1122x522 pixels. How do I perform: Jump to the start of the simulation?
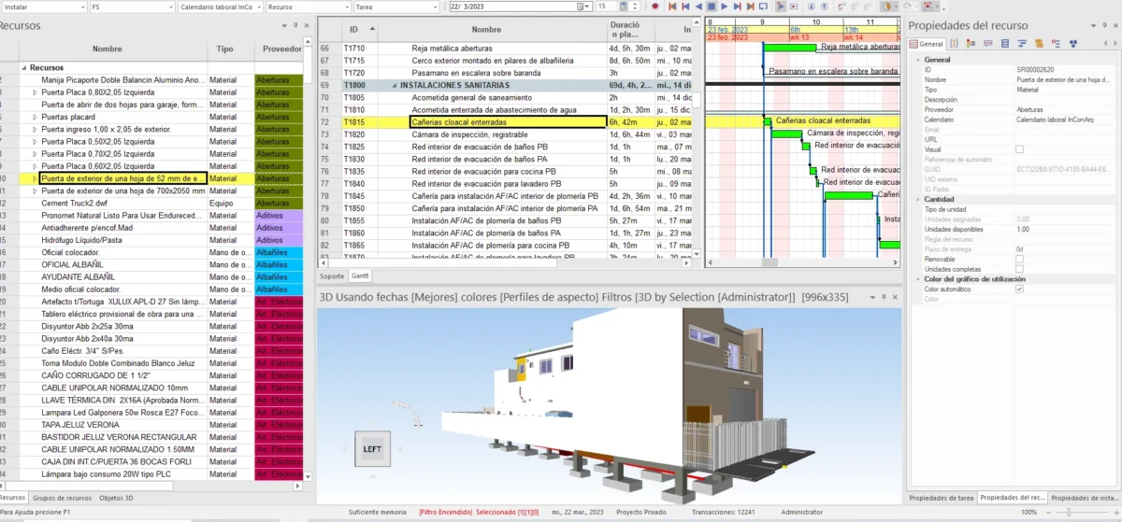(671, 7)
